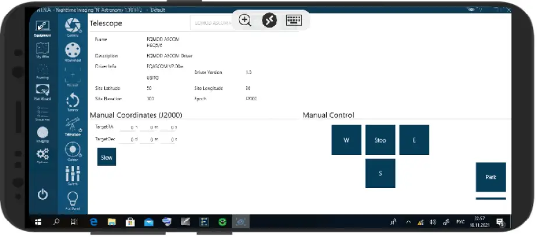Open the Options gear section
537x237 pixels.
tap(43, 155)
